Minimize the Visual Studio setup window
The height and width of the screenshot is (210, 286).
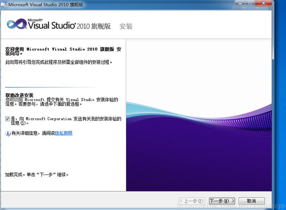point(241,3)
